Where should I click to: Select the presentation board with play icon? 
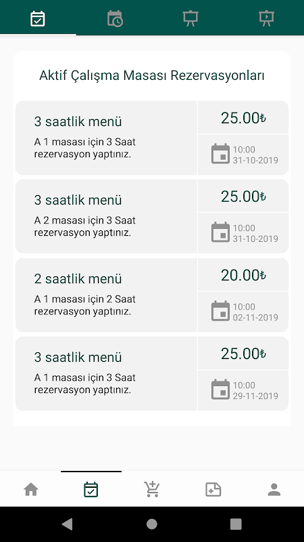tap(266, 19)
